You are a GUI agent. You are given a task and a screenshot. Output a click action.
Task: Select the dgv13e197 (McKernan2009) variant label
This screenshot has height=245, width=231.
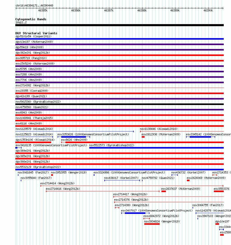click(34, 42)
